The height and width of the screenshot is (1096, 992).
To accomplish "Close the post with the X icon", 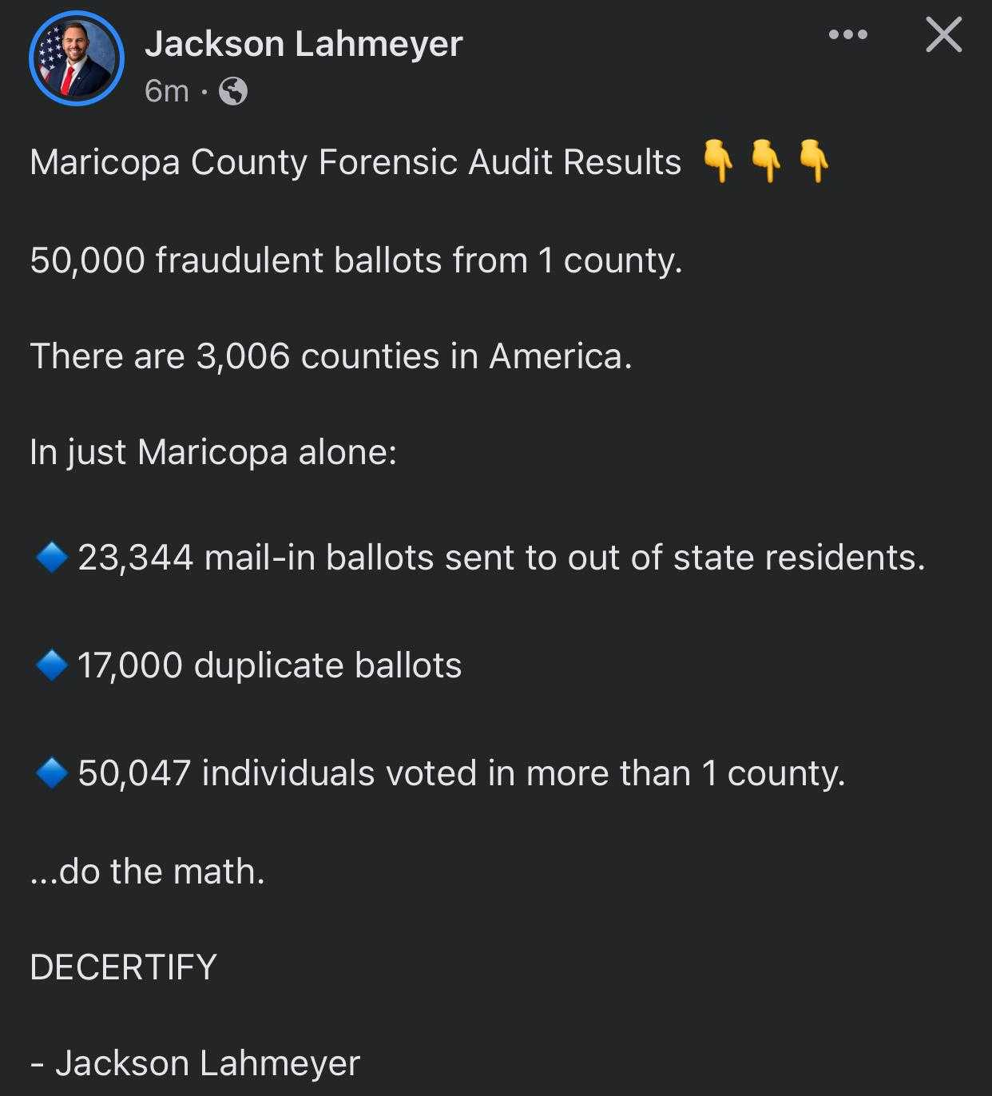I will click(x=943, y=35).
